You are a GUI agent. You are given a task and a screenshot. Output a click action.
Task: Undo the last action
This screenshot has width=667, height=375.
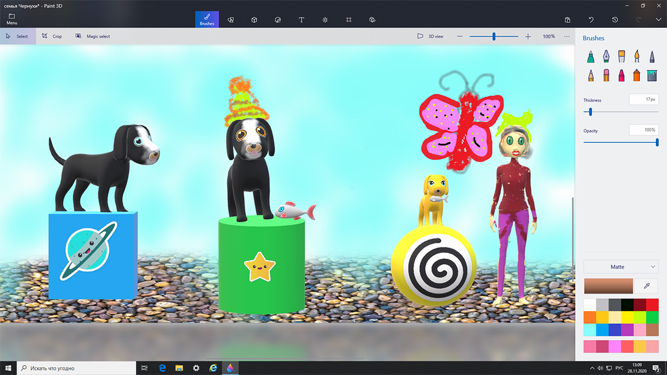tap(591, 20)
